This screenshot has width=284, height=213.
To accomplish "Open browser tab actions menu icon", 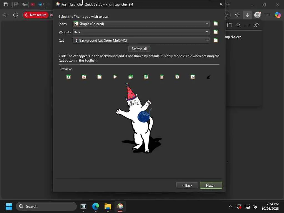I will point(6,4).
